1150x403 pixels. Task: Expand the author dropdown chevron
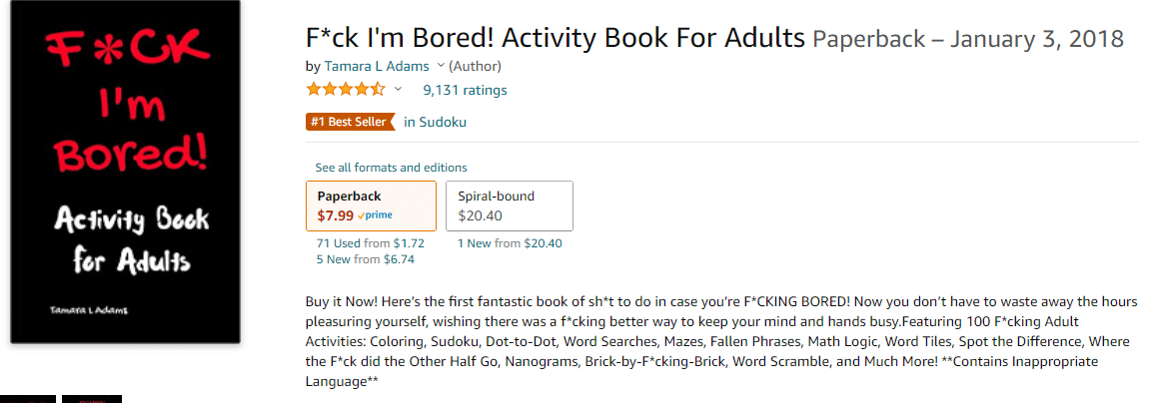pyautogui.click(x=440, y=66)
